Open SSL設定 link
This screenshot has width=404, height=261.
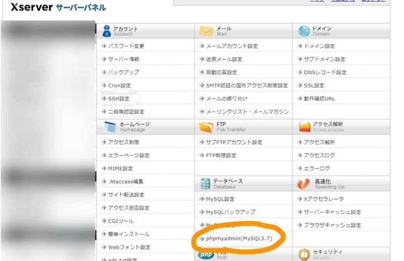click(x=314, y=85)
